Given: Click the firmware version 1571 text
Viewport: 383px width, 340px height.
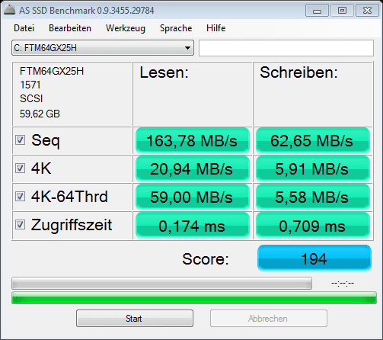Looking at the screenshot, I should coord(30,85).
